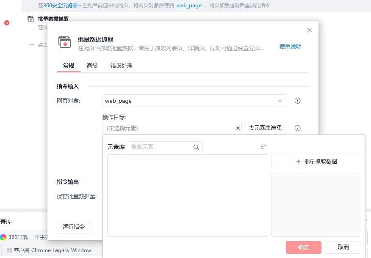Screen dimensions: 371x258
Task: Select the 常规 tab
Action: pyautogui.click(x=69, y=66)
